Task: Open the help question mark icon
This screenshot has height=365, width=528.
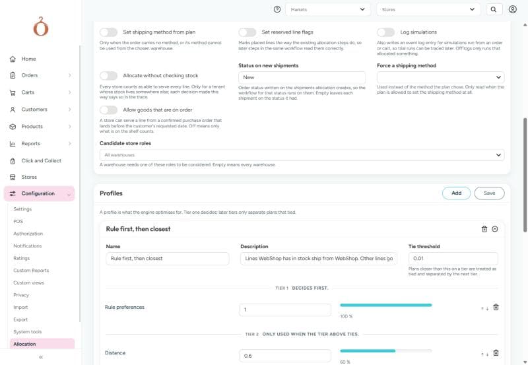Action: click(x=277, y=9)
